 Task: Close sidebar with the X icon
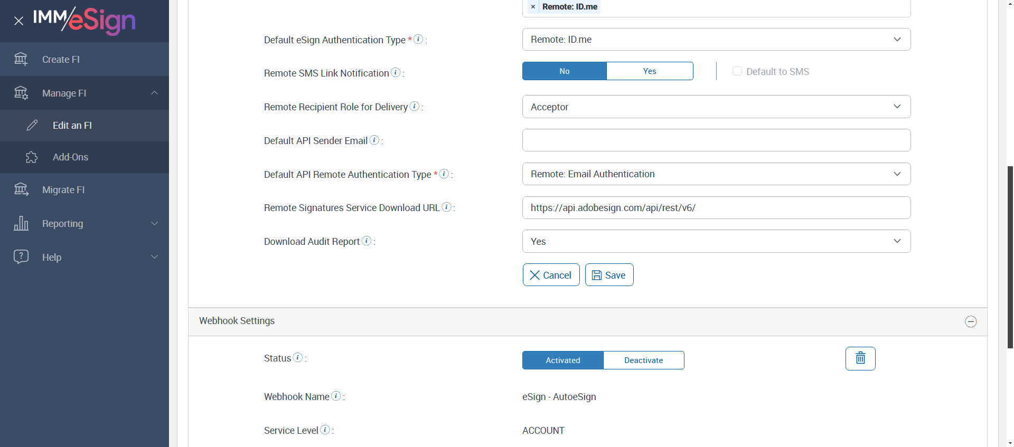[x=19, y=21]
